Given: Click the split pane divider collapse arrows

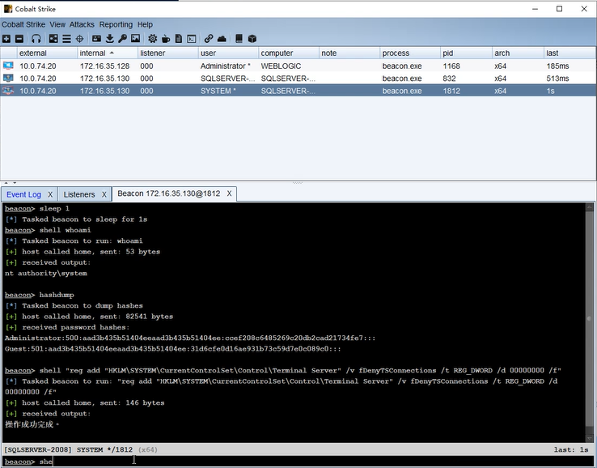Looking at the screenshot, I should pyautogui.click(x=11, y=183).
